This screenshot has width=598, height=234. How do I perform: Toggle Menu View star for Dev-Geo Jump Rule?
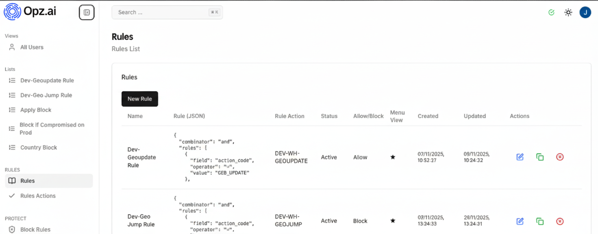[x=393, y=221]
